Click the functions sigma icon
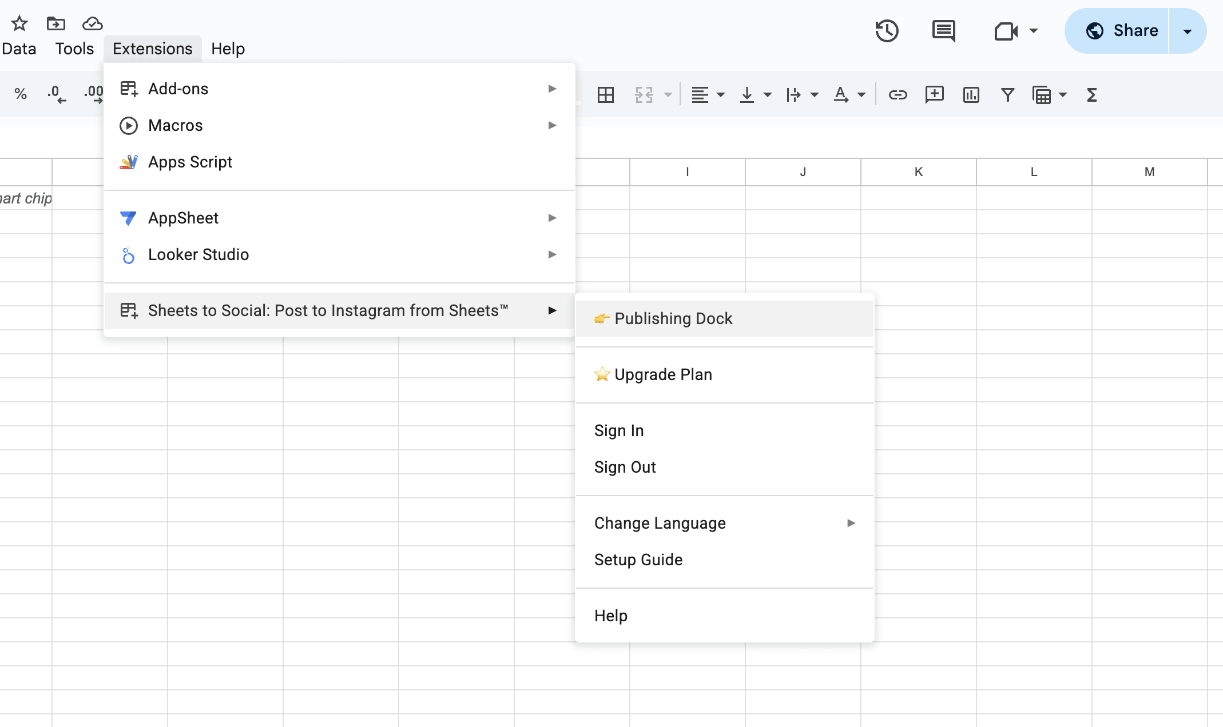 click(1091, 95)
